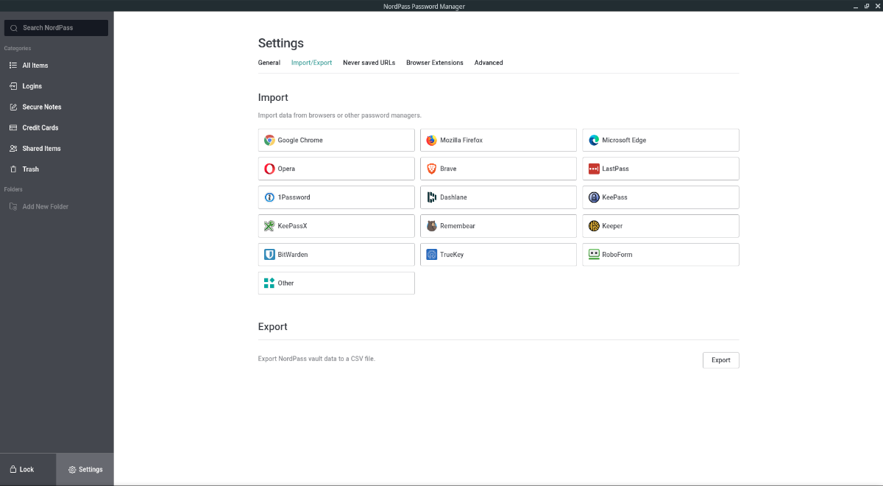This screenshot has width=883, height=486.
Task: Open the Settings gear at the bottom
Action: click(85, 469)
